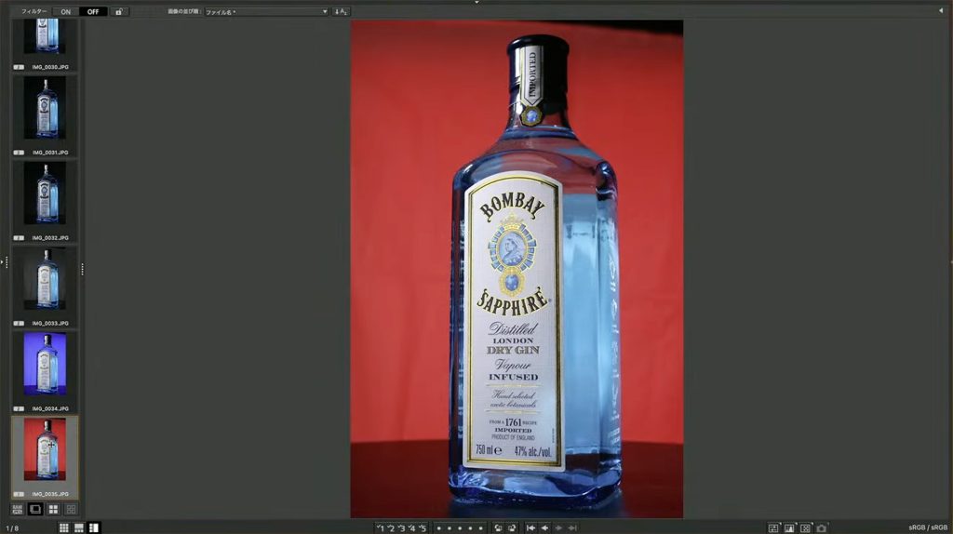This screenshot has width=953, height=534.
Task: Apply check mark 5 to image
Action: click(423, 527)
